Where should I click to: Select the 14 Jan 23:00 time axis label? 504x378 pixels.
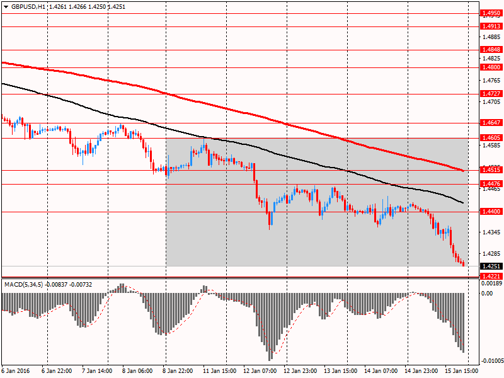tap(421, 371)
